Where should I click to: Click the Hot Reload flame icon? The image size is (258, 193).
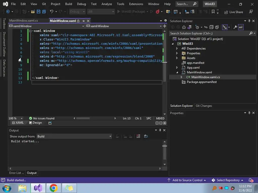(x=157, y=12)
